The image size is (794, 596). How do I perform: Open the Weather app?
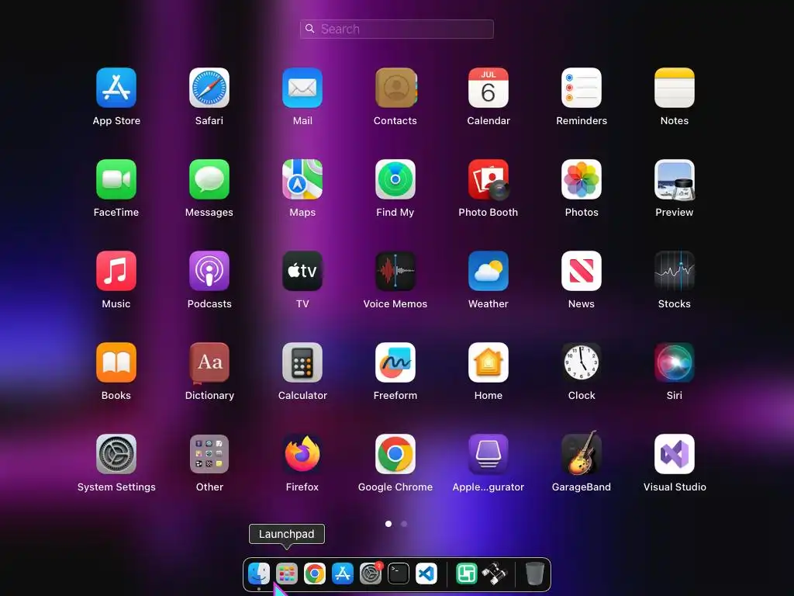pyautogui.click(x=488, y=271)
